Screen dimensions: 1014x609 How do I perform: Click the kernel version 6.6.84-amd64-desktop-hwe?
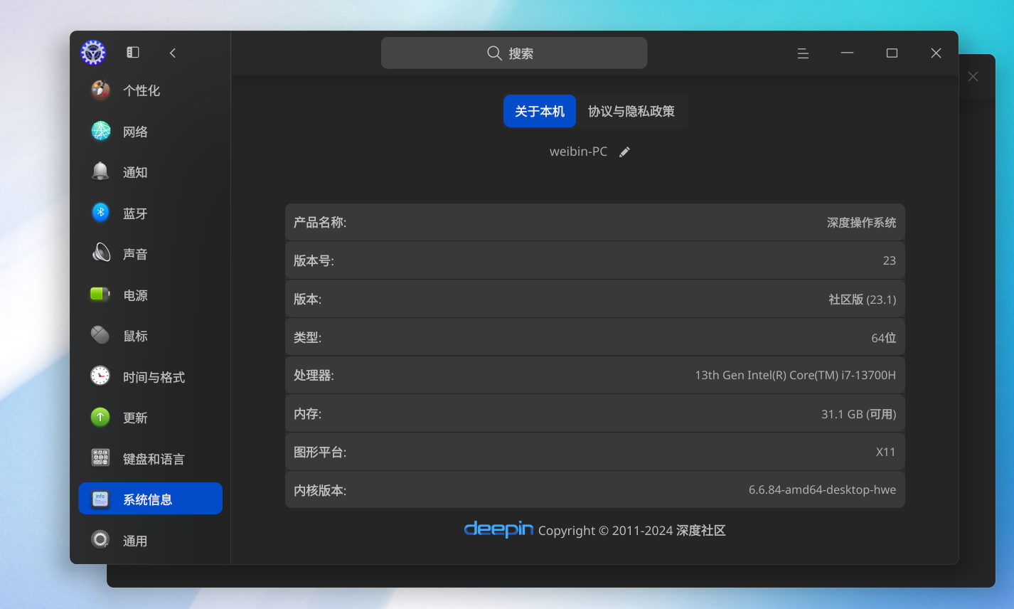click(822, 489)
